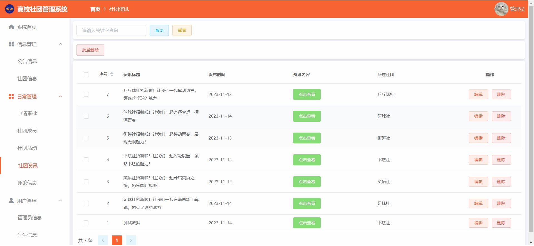Delete the 街舞社 news row

click(501, 138)
